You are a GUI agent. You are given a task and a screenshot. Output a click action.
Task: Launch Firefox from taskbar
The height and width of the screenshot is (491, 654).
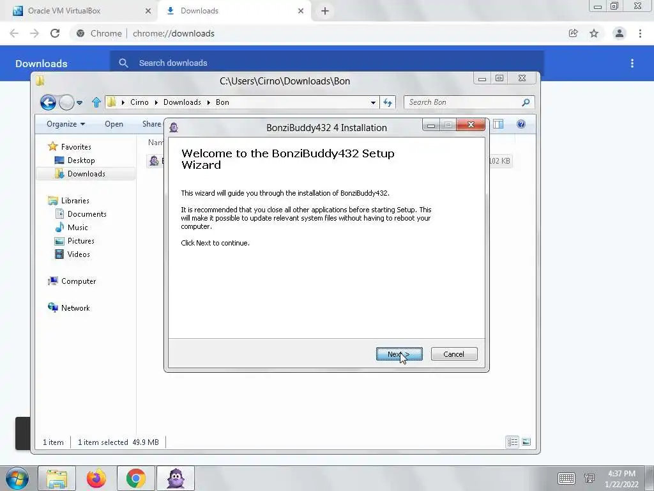tap(96, 479)
